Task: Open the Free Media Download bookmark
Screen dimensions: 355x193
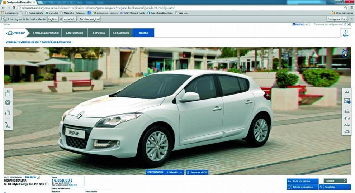Action: 160,13
